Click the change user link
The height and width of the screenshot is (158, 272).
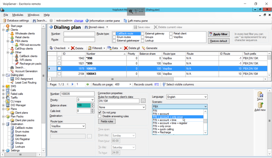pyautogui.click(x=79, y=21)
